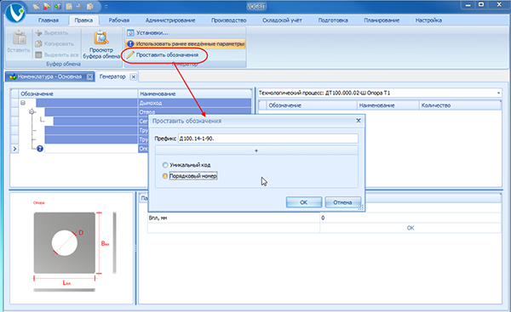Click the Вставить paste icon
Image resolution: width=511 pixels, height=312 pixels.
coord(20,38)
